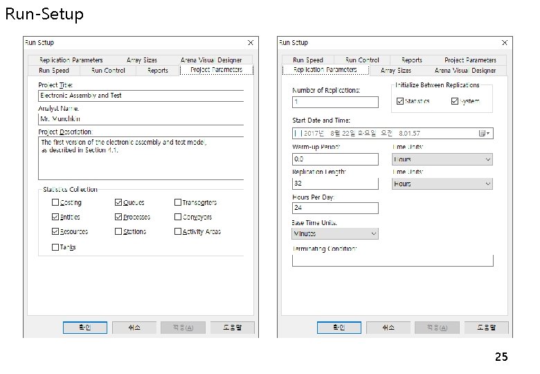
Task: Expand the Warm-up Period Time Units dropdown
Action: click(x=442, y=159)
